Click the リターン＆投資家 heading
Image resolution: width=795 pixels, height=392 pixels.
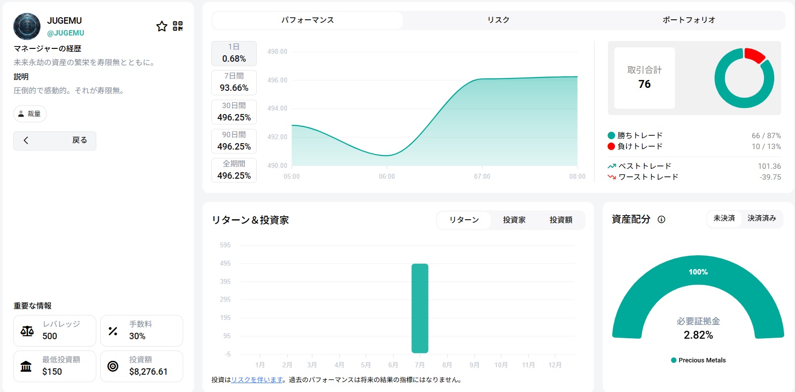(250, 220)
